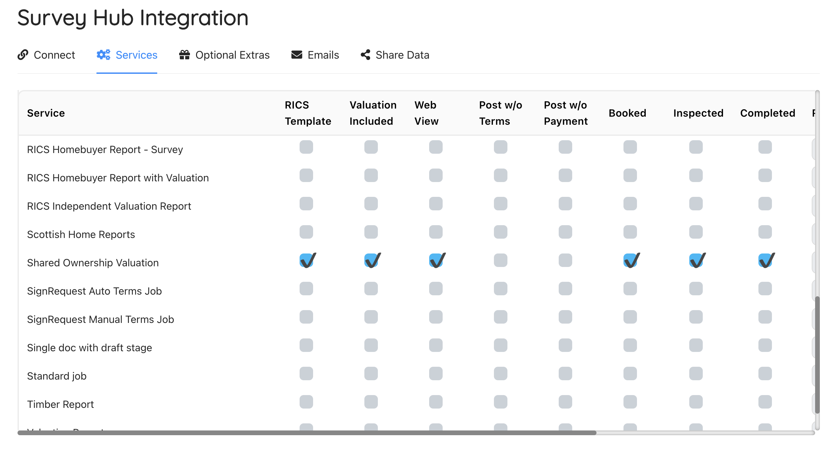Screen dimensions: 834x449
Task: Check Post w/o Payment for Shared Ownership Valuation
Action: [565, 260]
